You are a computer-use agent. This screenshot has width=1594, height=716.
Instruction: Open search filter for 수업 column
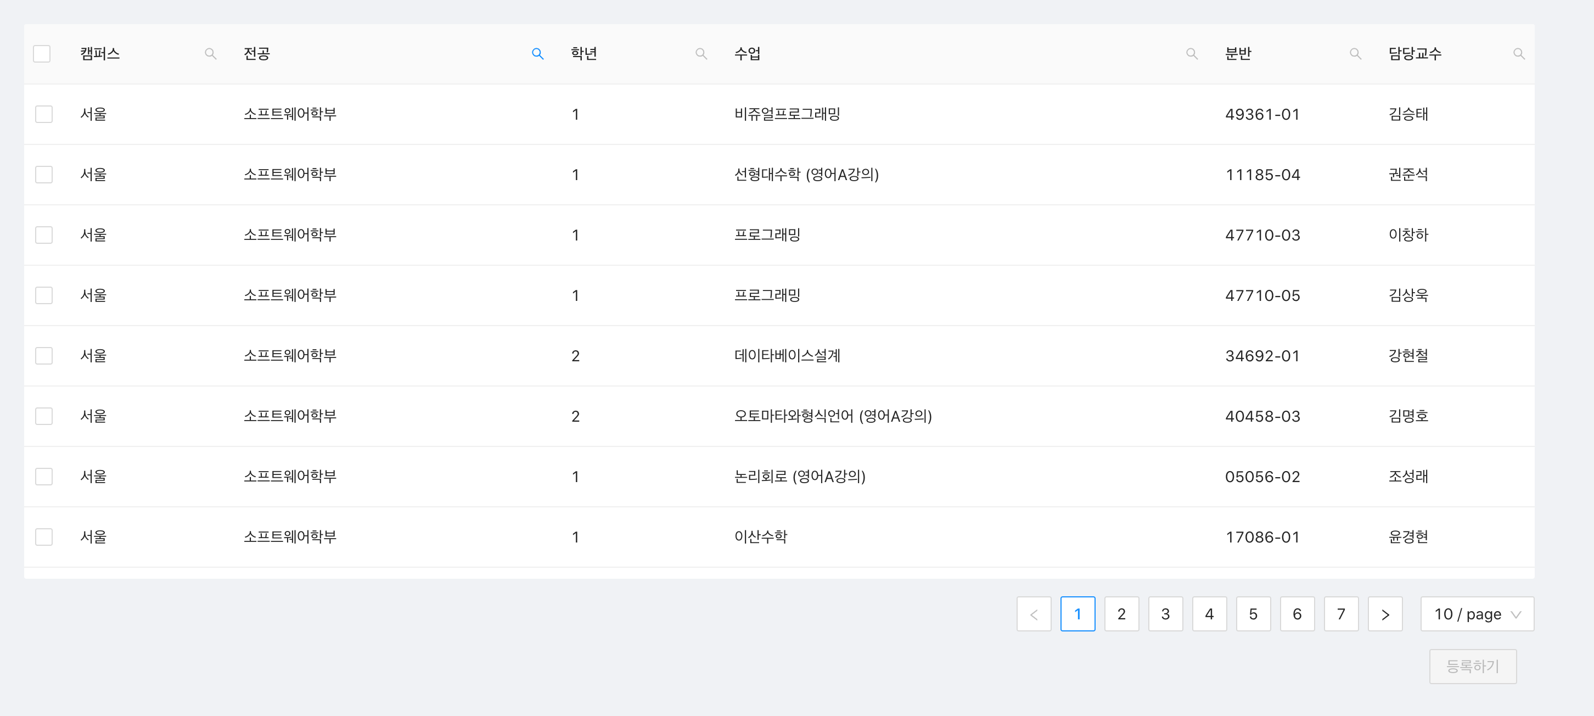click(1191, 54)
